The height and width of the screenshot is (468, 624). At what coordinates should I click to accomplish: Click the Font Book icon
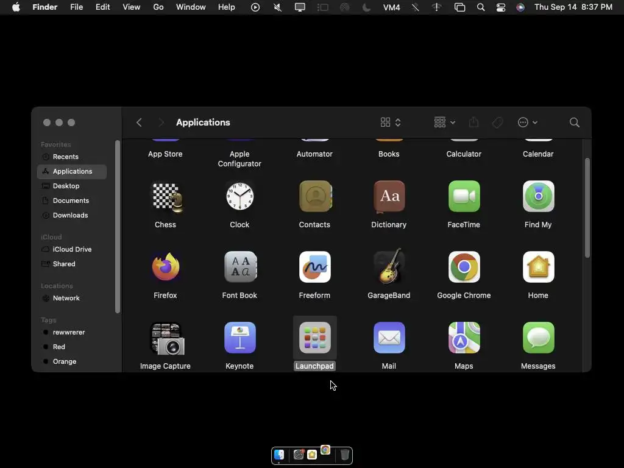click(x=240, y=267)
